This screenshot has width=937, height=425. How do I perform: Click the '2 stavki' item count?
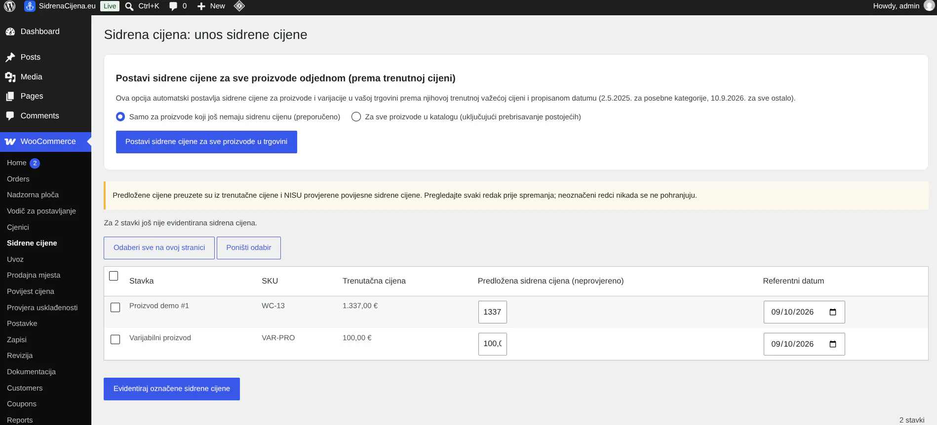(x=912, y=420)
